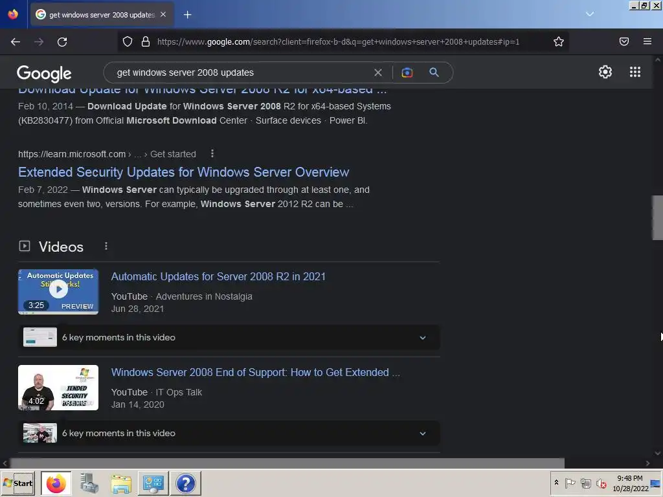Screen dimensions: 663x497
Task: Open network status tray icon
Action: [585, 483]
